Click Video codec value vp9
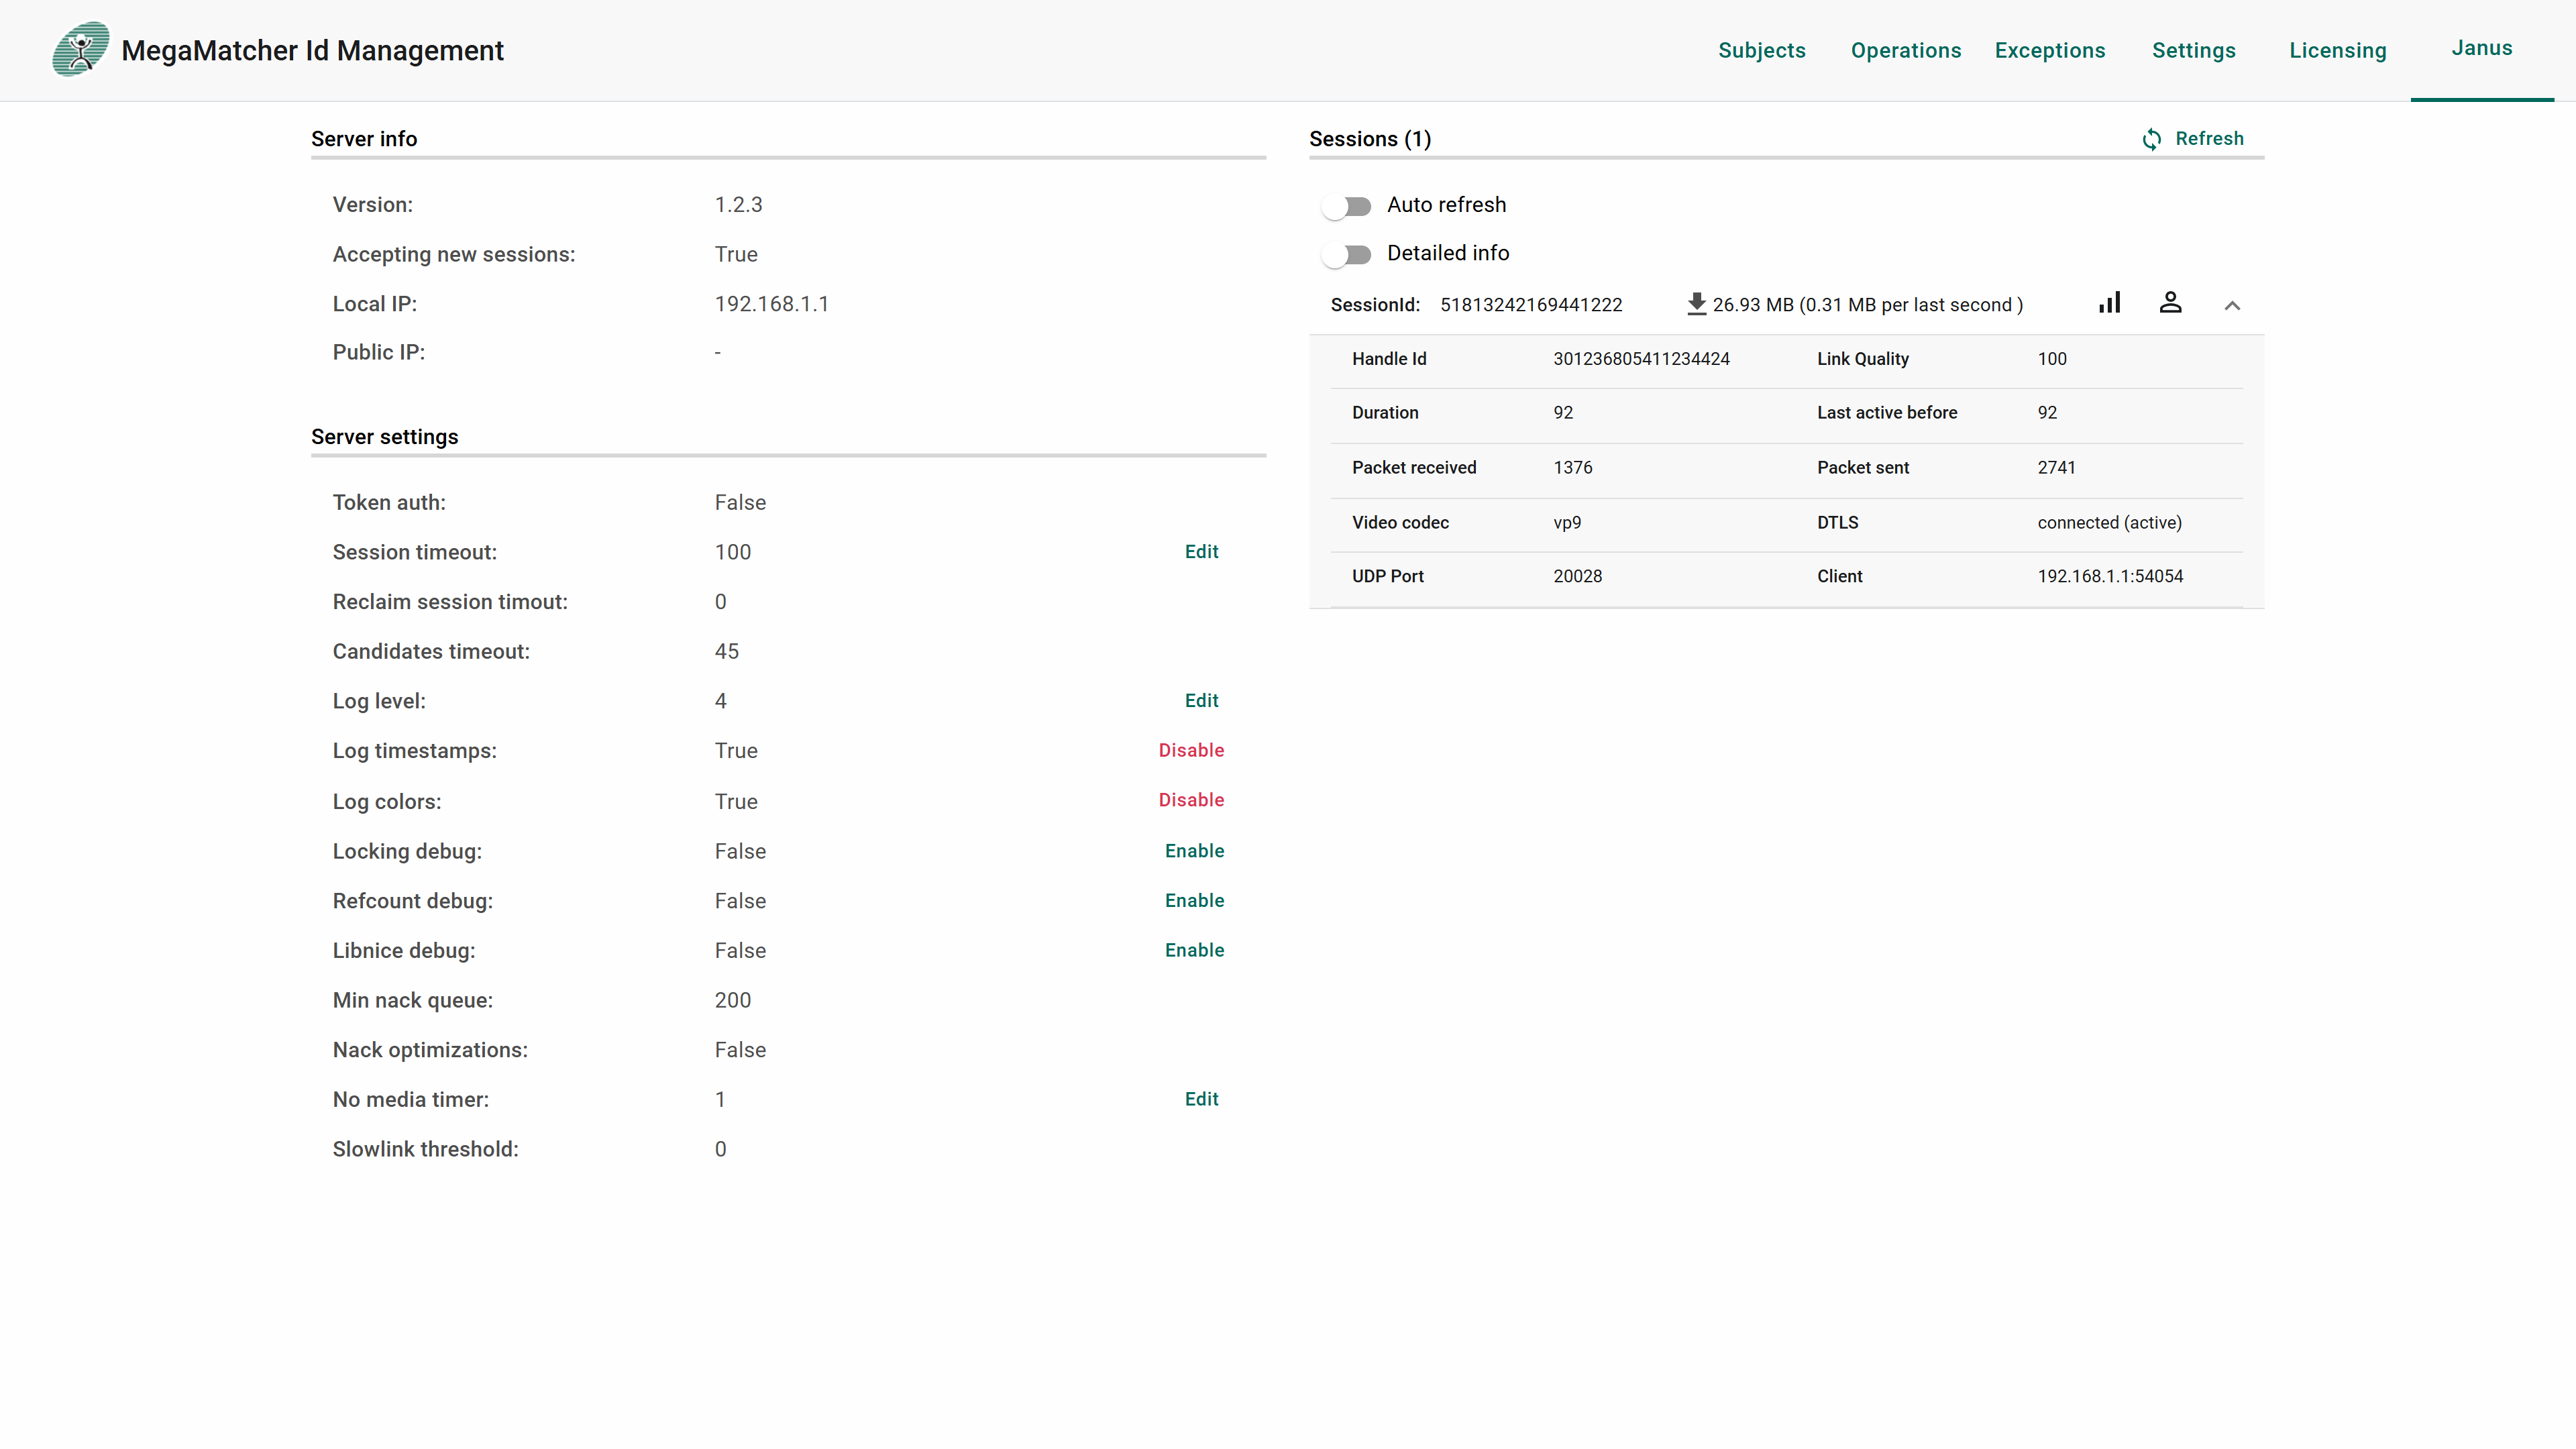The height and width of the screenshot is (1449, 2576). click(x=1567, y=523)
